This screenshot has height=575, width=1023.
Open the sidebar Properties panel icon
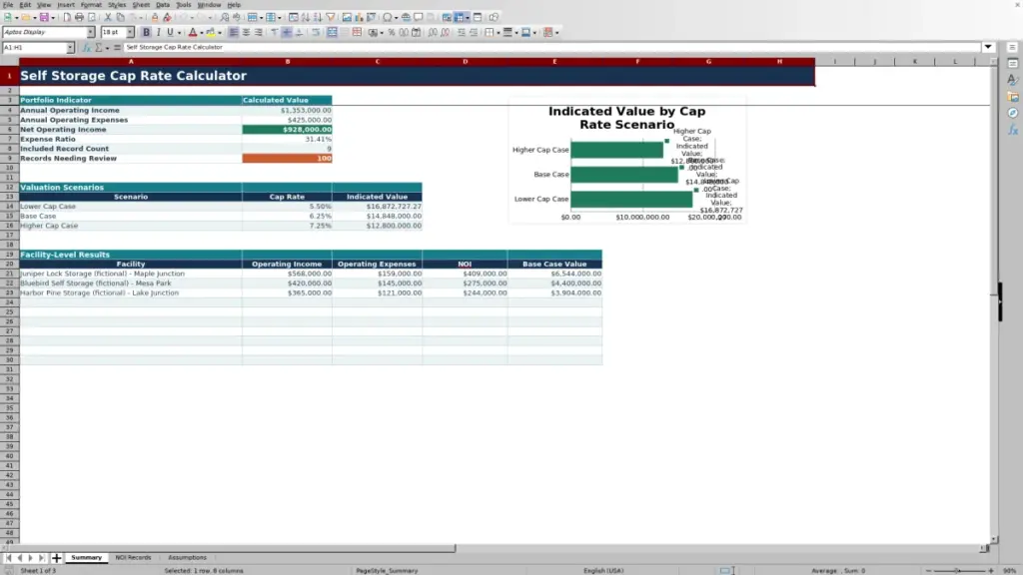pos(1013,63)
